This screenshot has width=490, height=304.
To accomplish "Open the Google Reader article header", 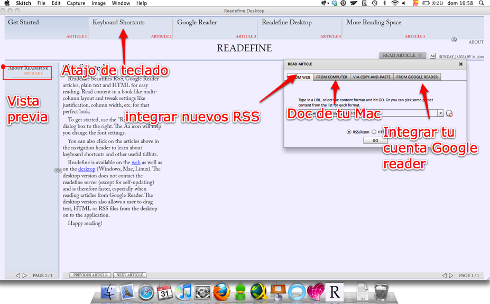I will [215, 28].
